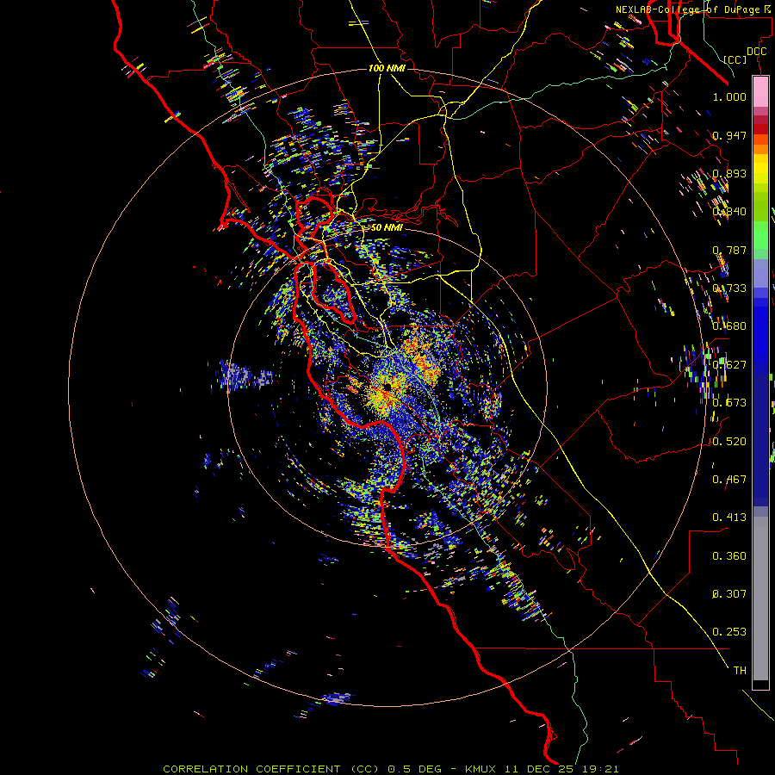
Task: Click the 0.840 scale value
Action: pyautogui.click(x=729, y=212)
